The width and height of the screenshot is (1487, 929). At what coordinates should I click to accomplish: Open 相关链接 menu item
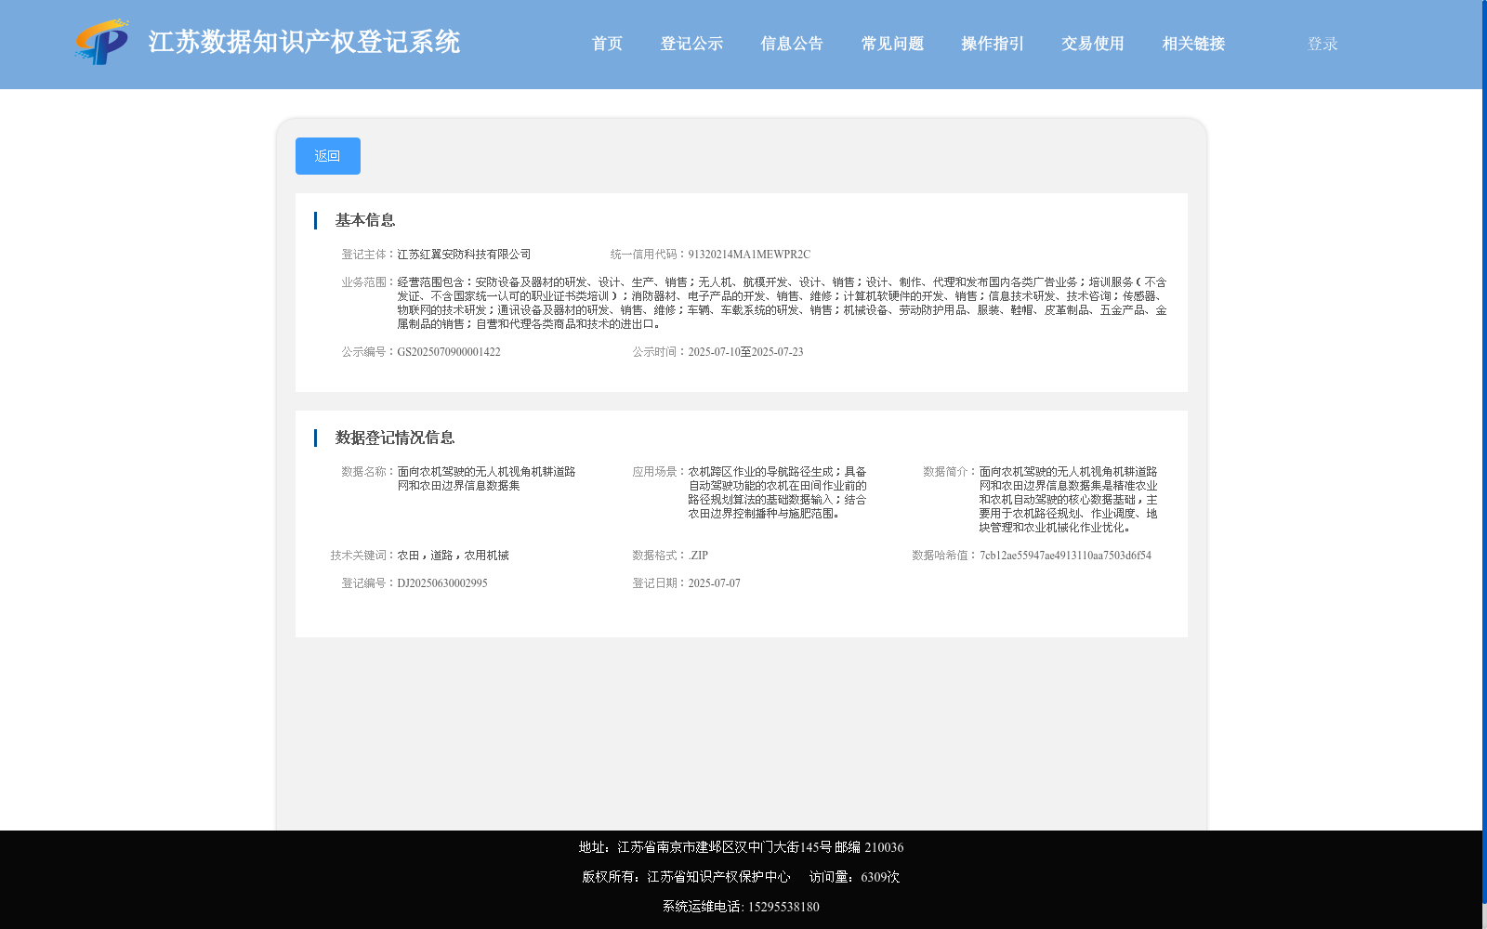(1193, 44)
